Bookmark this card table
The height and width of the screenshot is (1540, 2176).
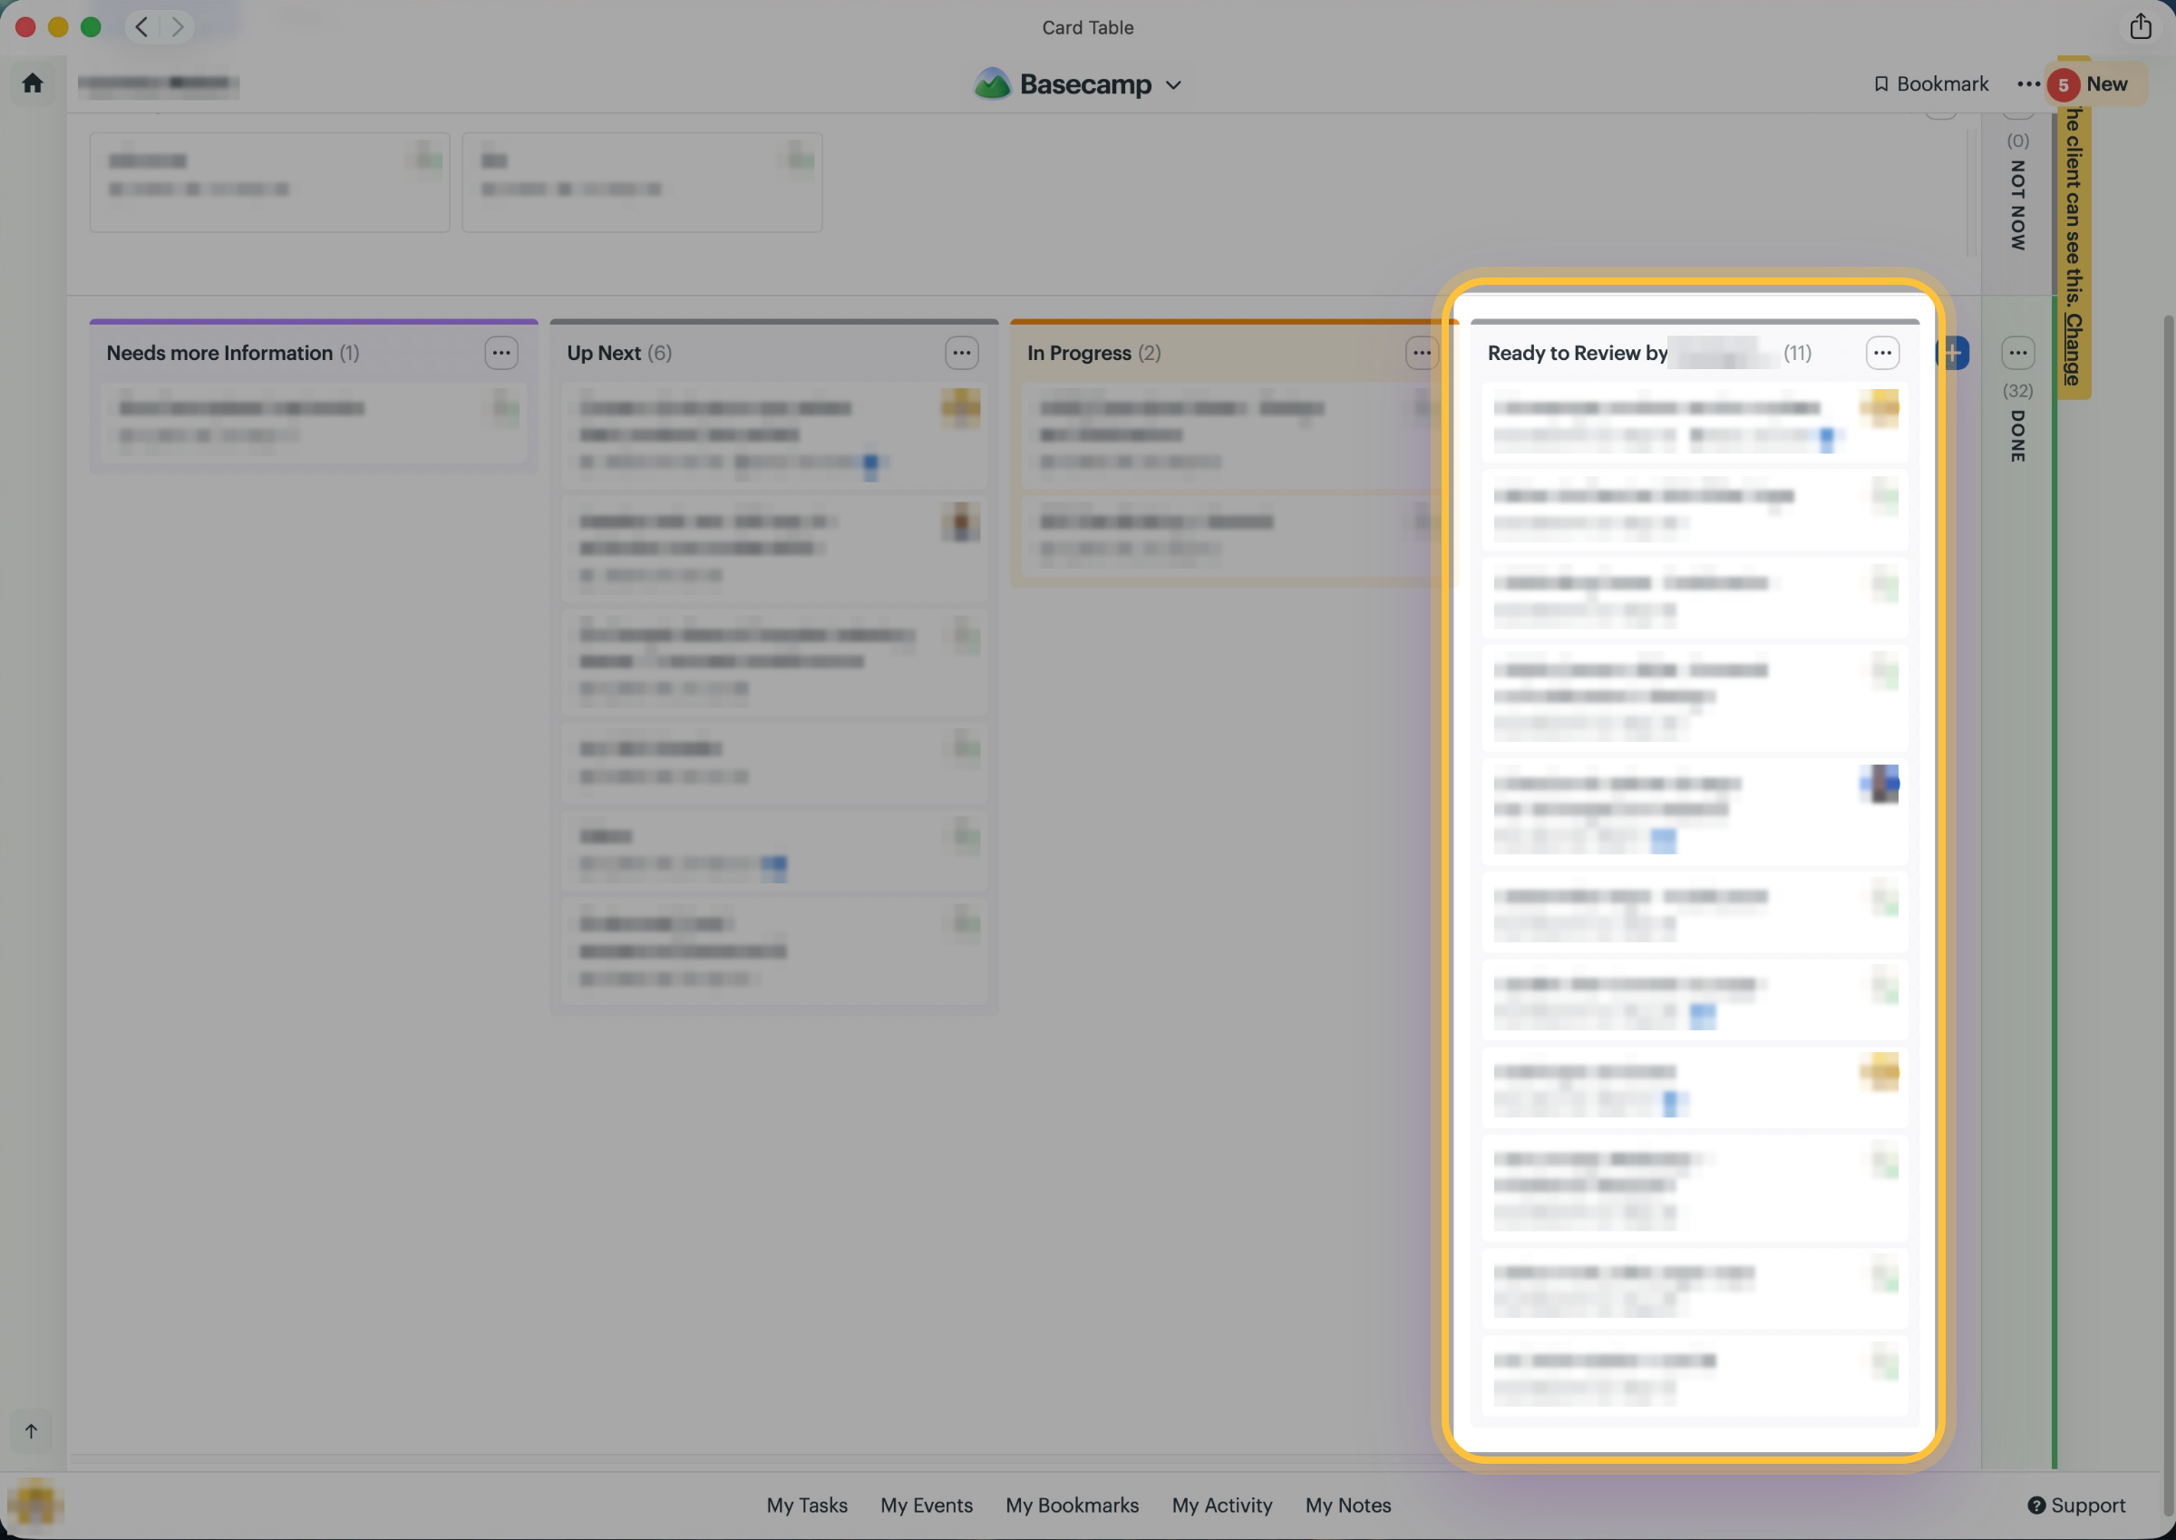click(1930, 83)
